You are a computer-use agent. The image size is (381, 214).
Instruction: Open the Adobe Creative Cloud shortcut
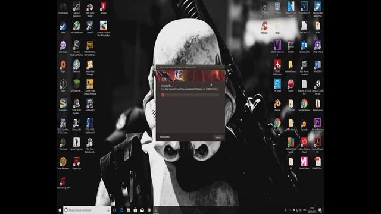click(304, 145)
